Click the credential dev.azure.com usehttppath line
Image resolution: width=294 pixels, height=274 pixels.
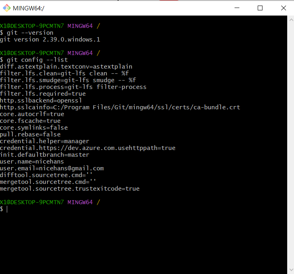click(x=88, y=148)
